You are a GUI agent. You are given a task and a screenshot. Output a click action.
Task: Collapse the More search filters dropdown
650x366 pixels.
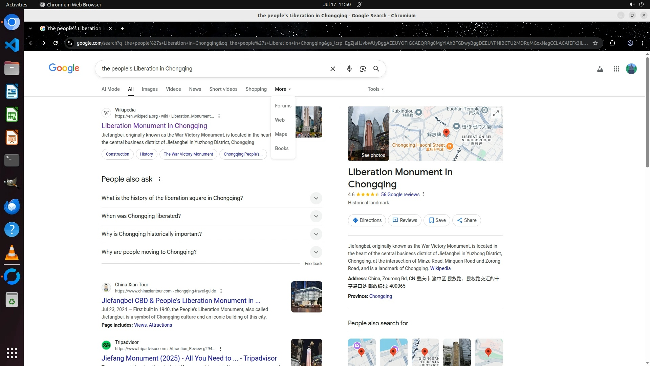pyautogui.click(x=283, y=89)
